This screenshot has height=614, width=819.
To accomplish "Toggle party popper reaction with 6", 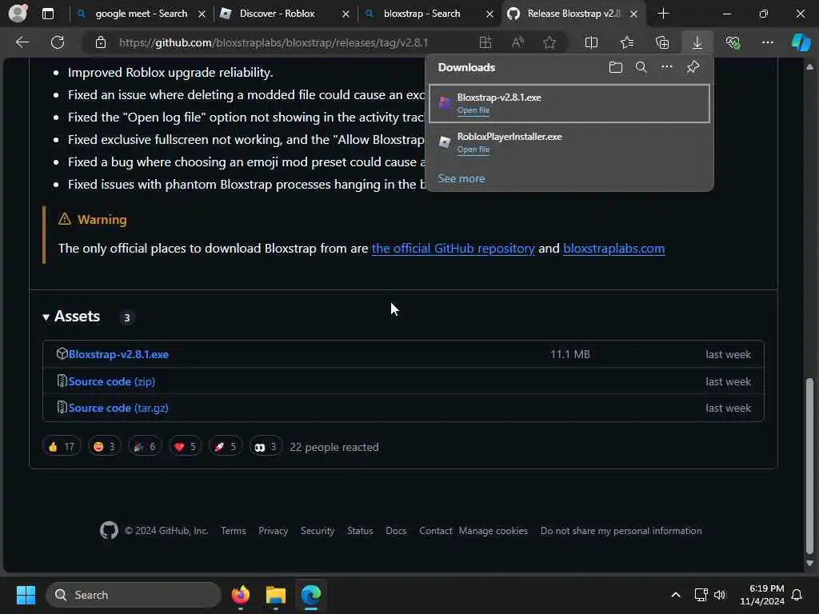I will point(145,446).
